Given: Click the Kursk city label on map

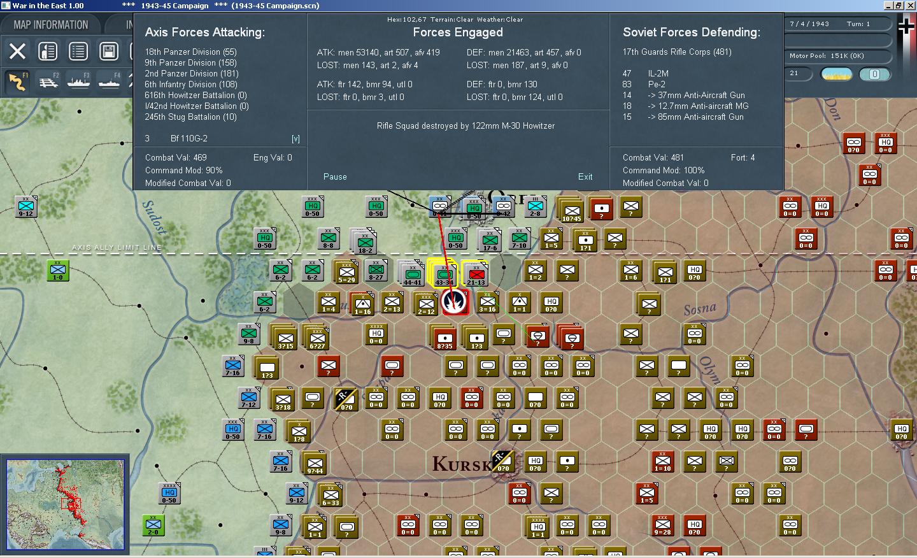Looking at the screenshot, I should (x=462, y=464).
